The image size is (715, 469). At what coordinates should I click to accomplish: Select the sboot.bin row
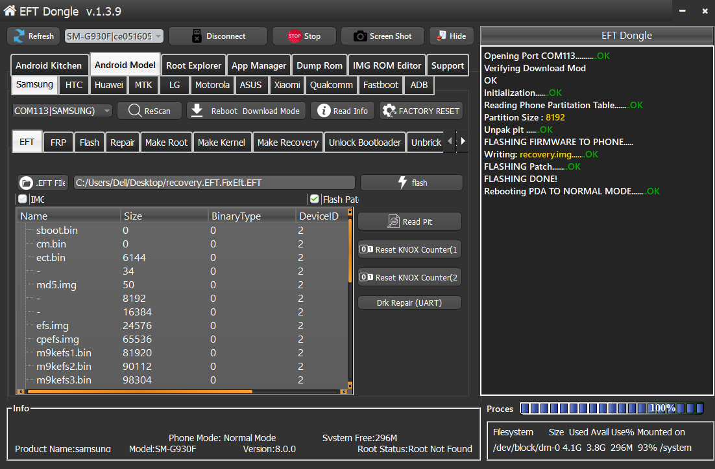coord(182,231)
